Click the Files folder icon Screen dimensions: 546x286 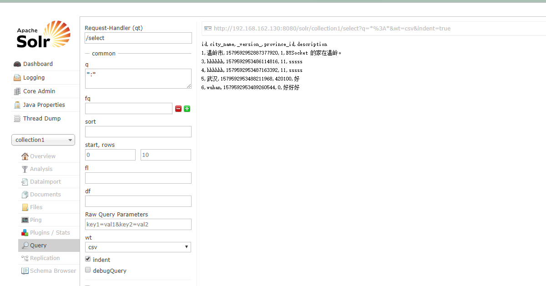tap(25, 207)
